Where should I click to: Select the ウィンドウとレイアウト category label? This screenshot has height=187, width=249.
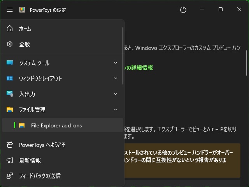(40, 78)
